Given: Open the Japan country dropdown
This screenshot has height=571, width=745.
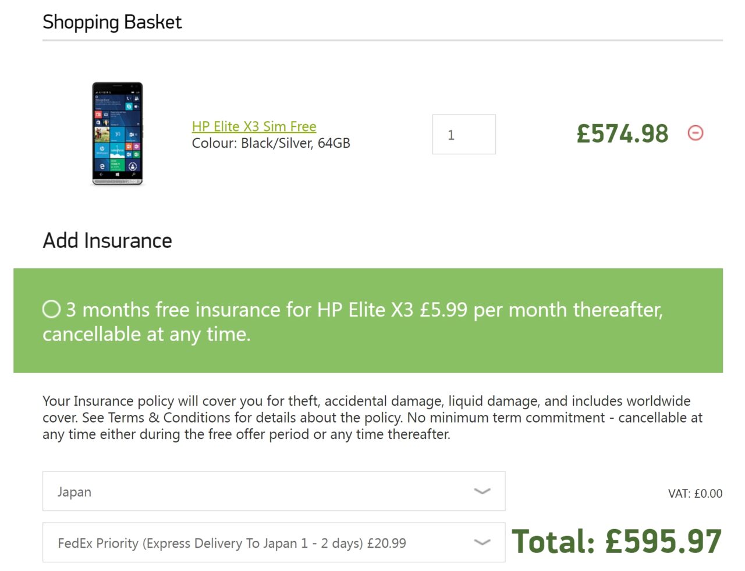Looking at the screenshot, I should 274,491.
